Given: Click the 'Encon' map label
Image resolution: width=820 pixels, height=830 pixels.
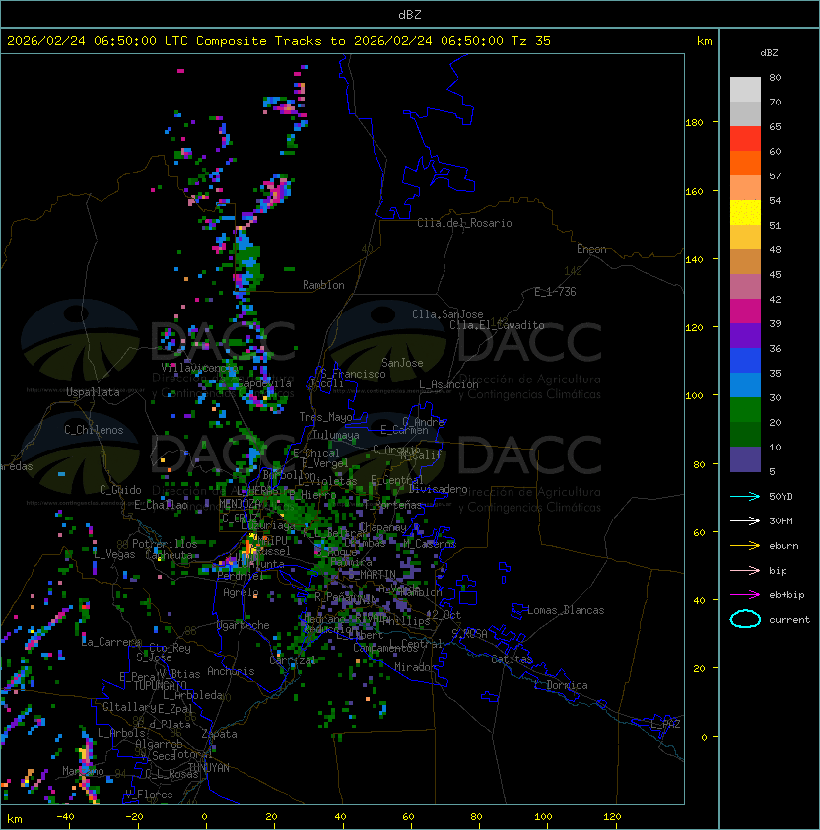Looking at the screenshot, I should point(591,249).
